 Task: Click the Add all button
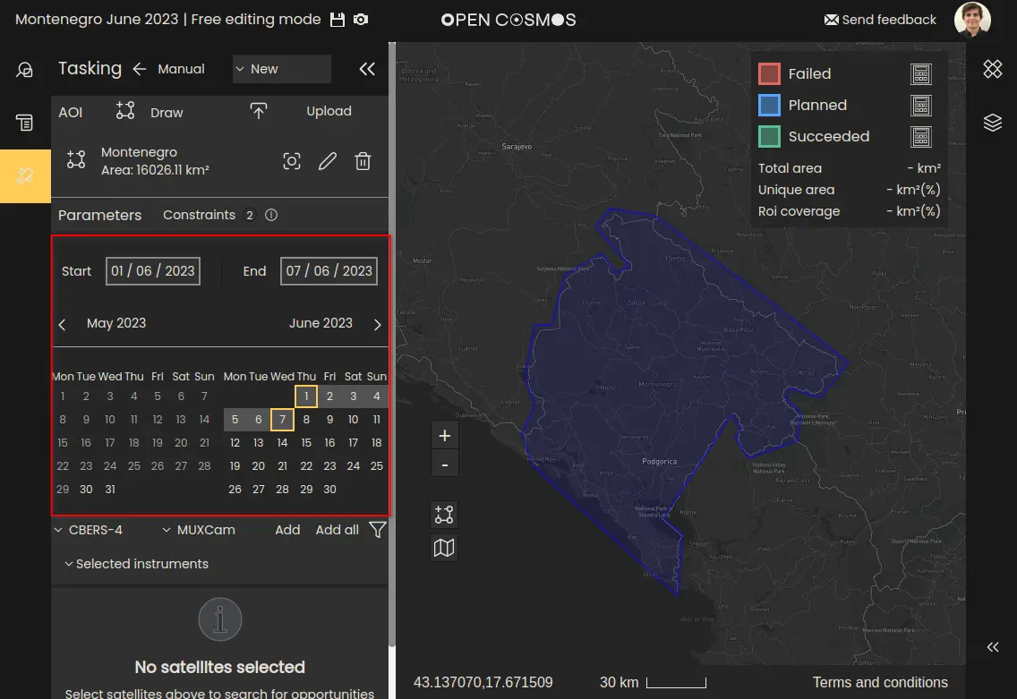click(337, 530)
